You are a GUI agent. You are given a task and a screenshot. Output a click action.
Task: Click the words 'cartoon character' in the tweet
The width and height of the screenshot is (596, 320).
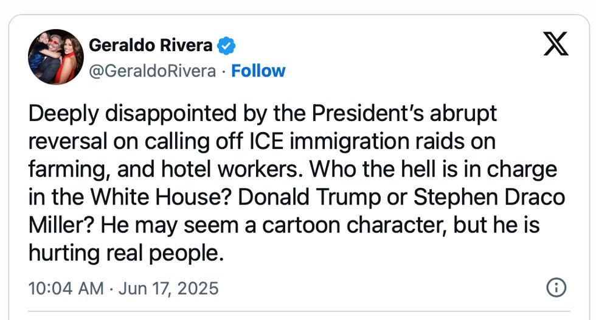pyautogui.click(x=354, y=225)
